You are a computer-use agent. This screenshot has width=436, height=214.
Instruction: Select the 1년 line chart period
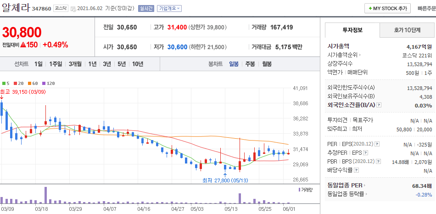92,64
